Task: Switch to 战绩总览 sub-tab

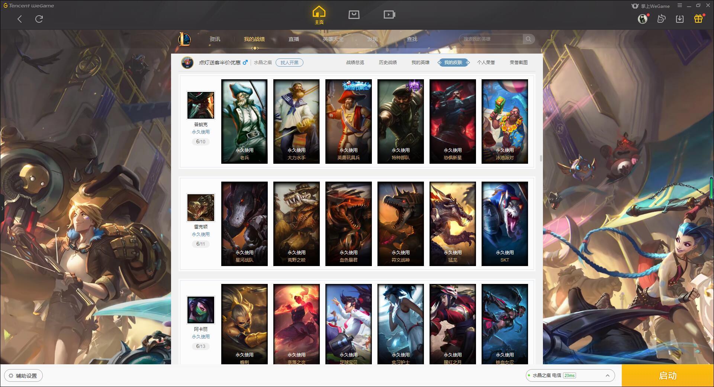Action: (355, 63)
